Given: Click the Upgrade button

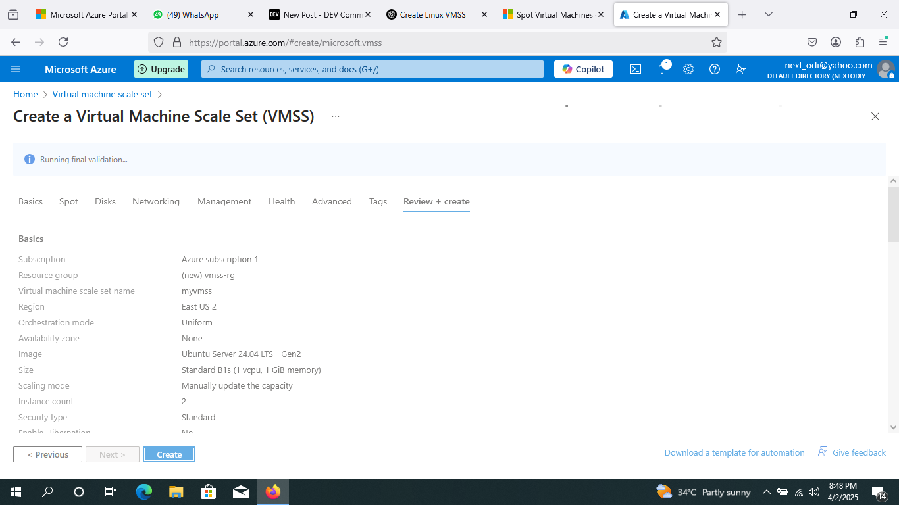Looking at the screenshot, I should [x=161, y=69].
